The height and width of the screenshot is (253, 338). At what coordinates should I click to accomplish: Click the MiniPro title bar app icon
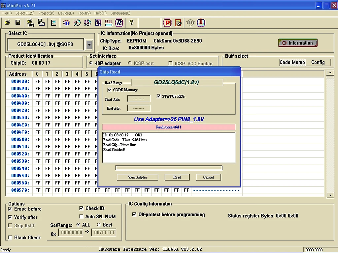3,5
